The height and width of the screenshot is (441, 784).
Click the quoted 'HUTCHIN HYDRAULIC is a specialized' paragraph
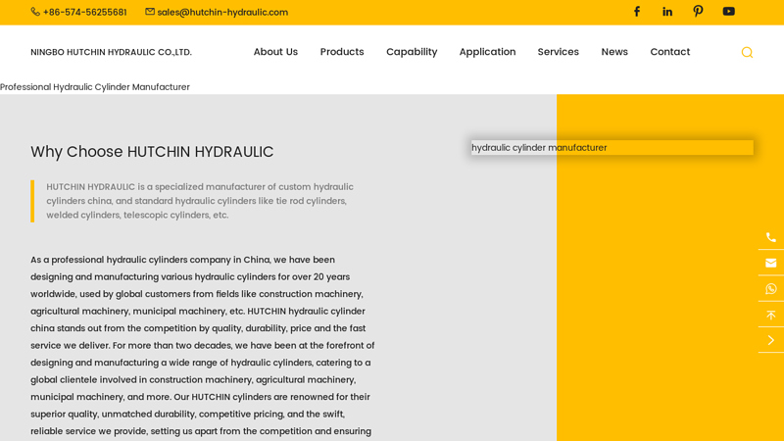tap(200, 201)
